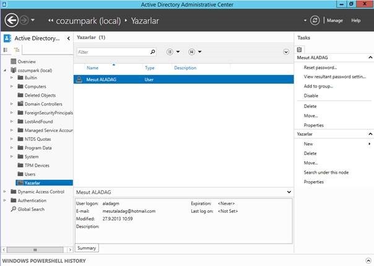Collapse the navigation pane with the chevron

tap(69, 38)
